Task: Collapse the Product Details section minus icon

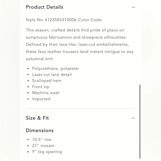Action: tap(133, 7)
